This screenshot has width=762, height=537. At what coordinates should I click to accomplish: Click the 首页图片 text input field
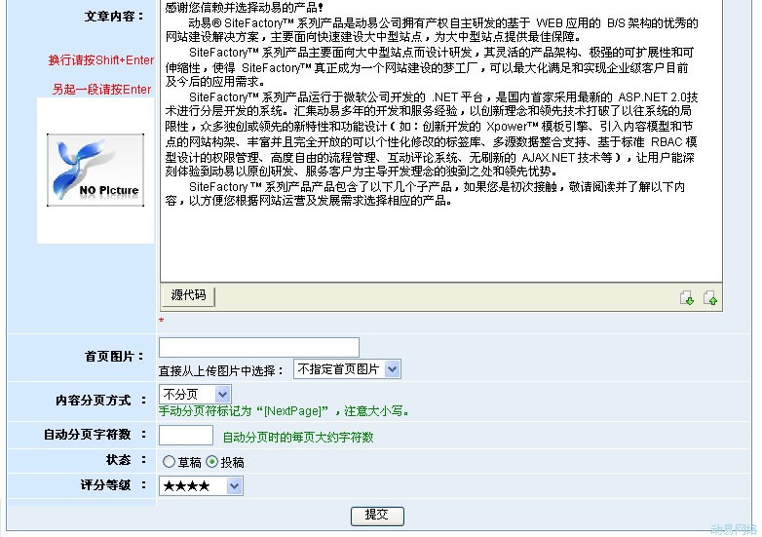[x=259, y=347]
